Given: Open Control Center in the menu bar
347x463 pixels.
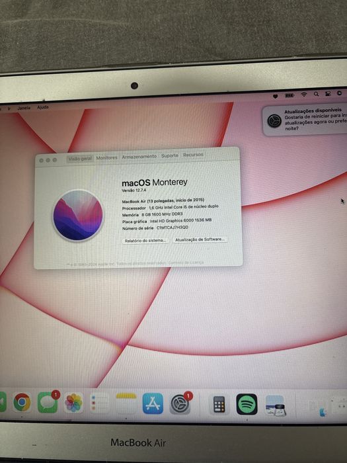Looking at the screenshot, I should 328,94.
